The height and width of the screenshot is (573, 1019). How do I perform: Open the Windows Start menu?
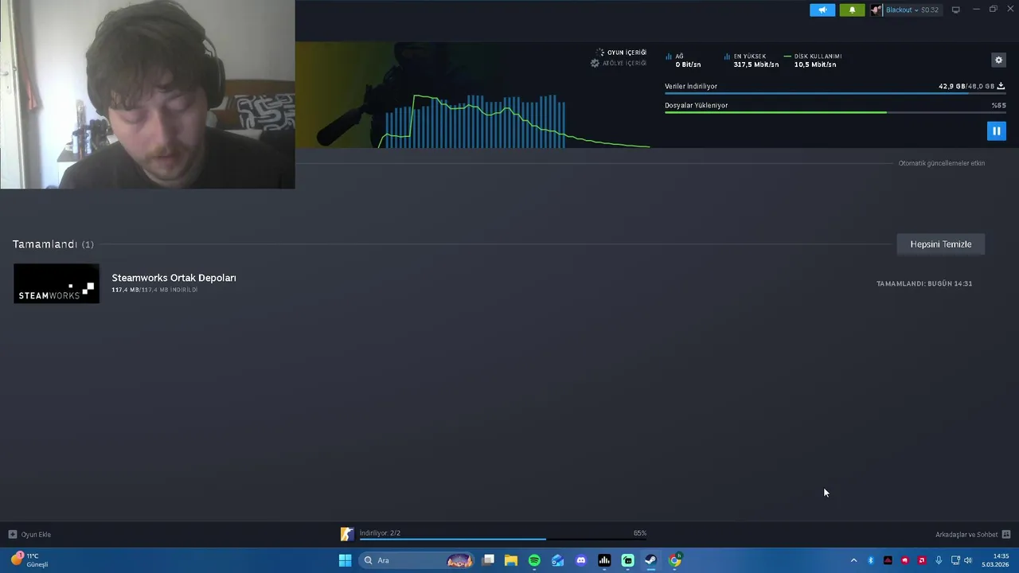pos(345,560)
